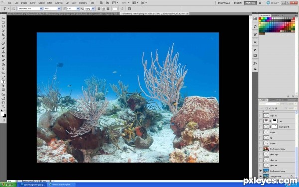Click the text color swatch in options bar
299x187 pixels.
tap(115, 9)
